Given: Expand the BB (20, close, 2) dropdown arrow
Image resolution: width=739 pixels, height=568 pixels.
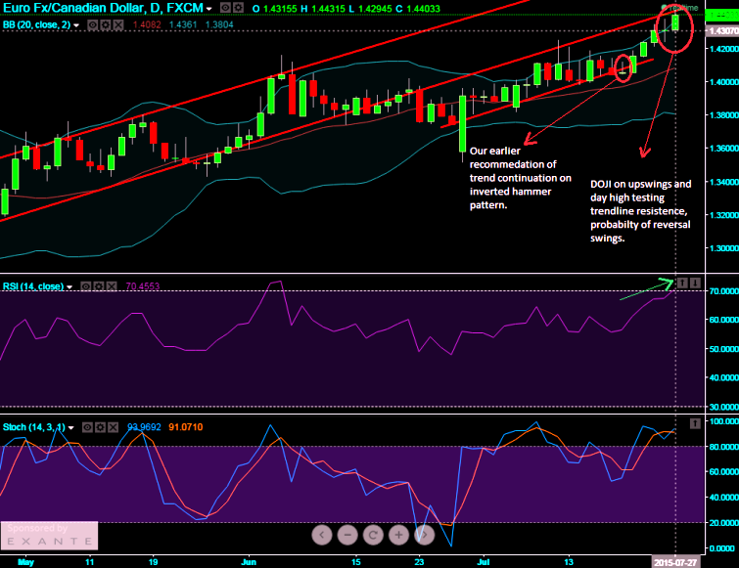Looking at the screenshot, I should tap(76, 25).
